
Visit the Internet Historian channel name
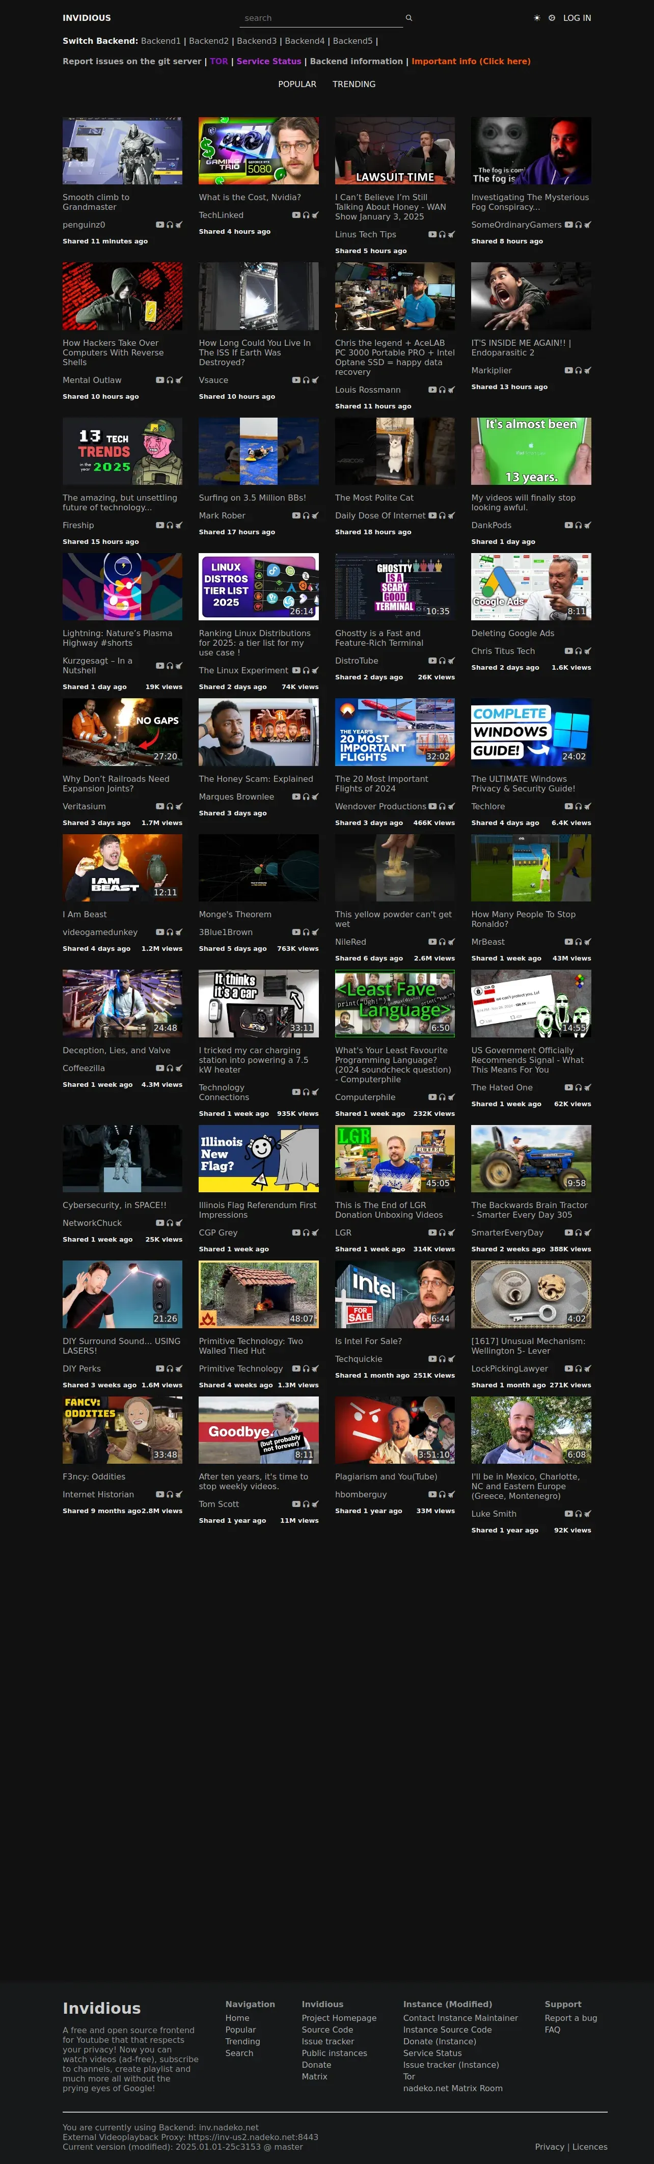(97, 1494)
